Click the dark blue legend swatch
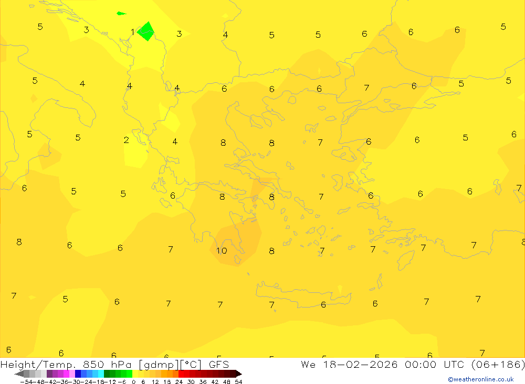This screenshot has width=525, height=384. pos(78,374)
